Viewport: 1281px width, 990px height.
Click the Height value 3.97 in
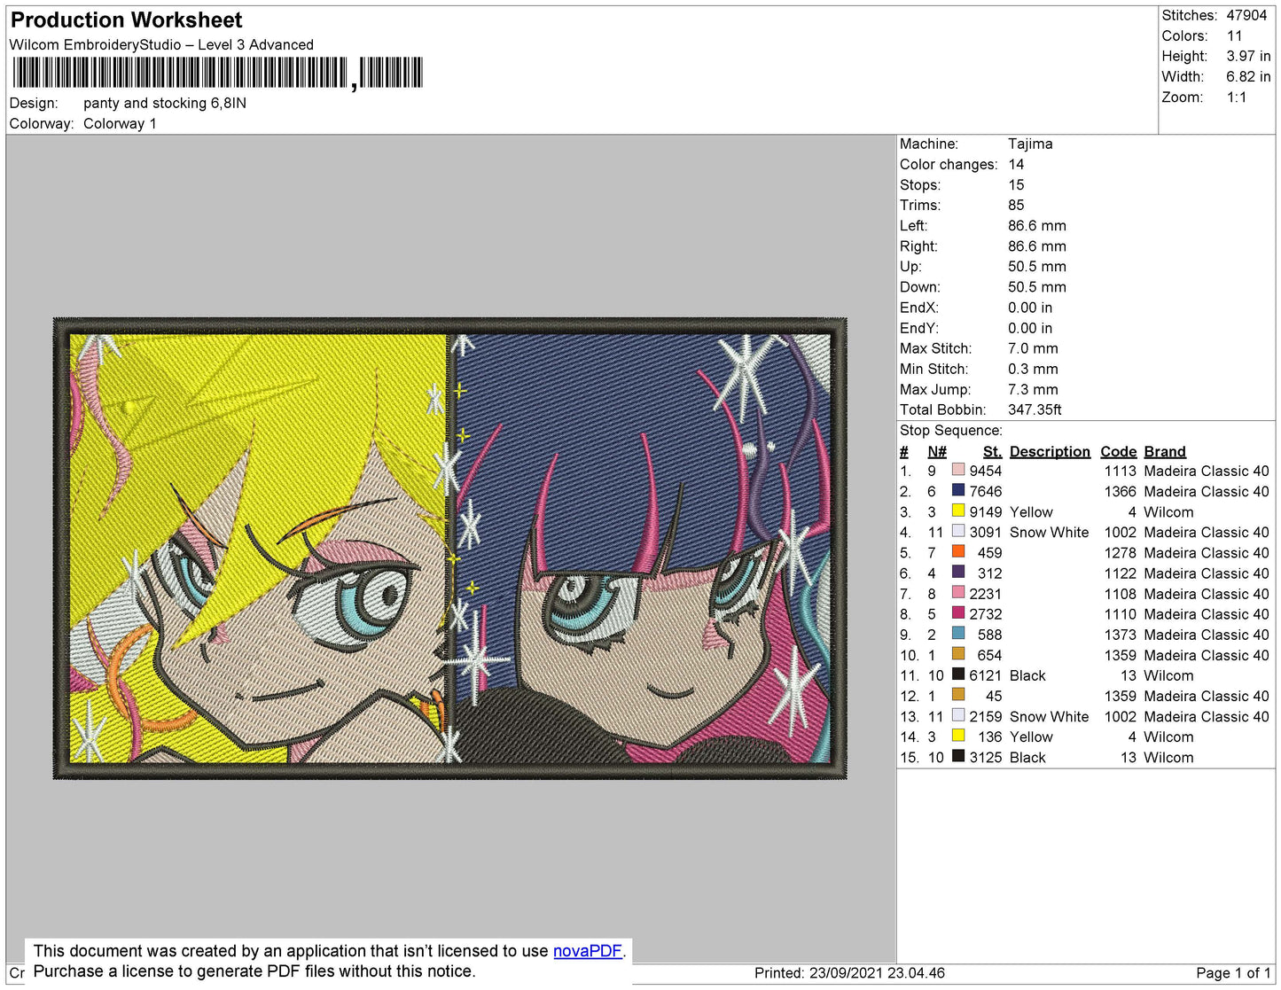click(x=1248, y=56)
